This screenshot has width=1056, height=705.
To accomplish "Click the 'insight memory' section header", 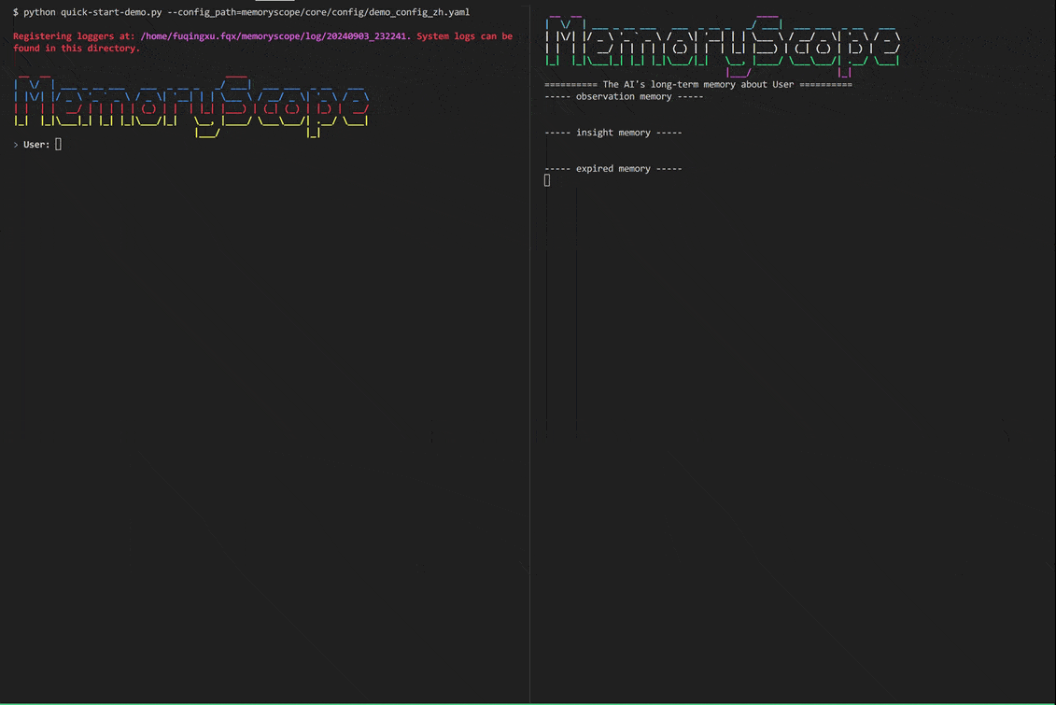I will (x=612, y=133).
